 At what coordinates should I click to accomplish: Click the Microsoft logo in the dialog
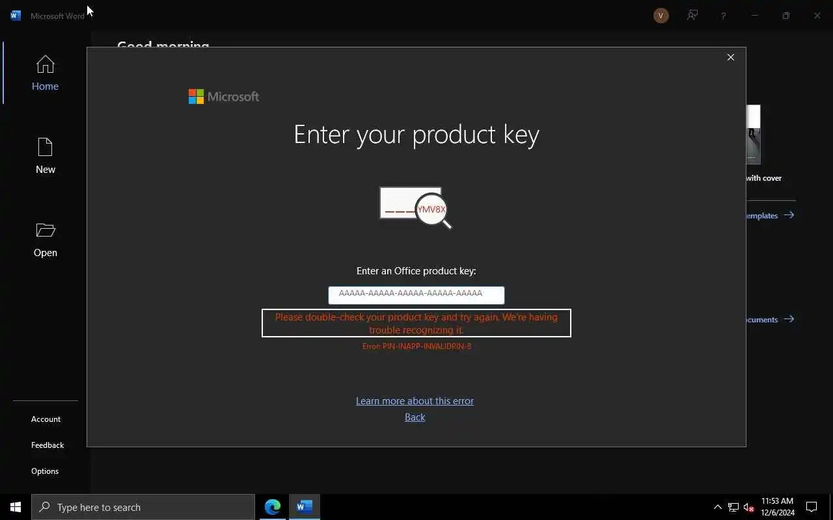click(223, 97)
